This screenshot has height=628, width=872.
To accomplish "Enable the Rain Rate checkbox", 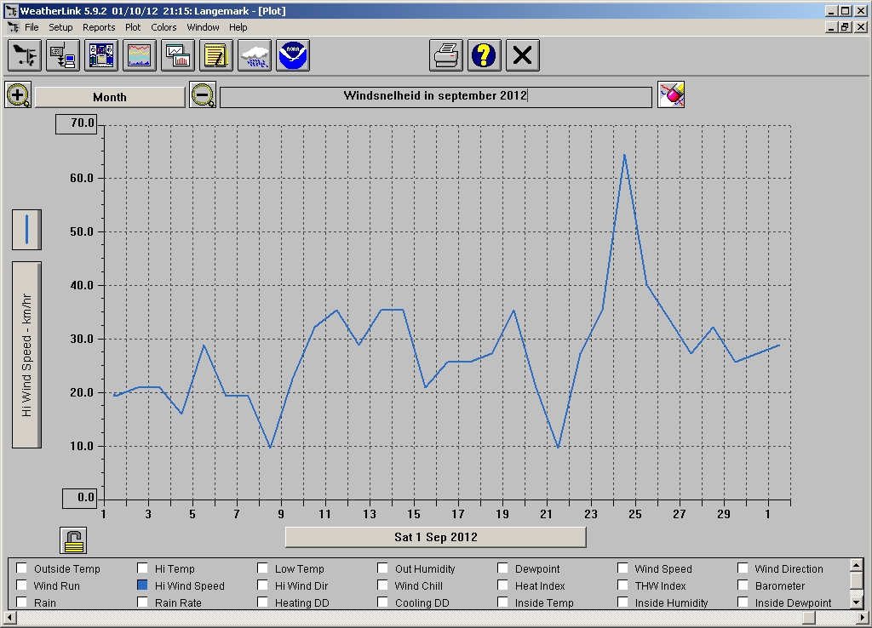I will [x=142, y=602].
